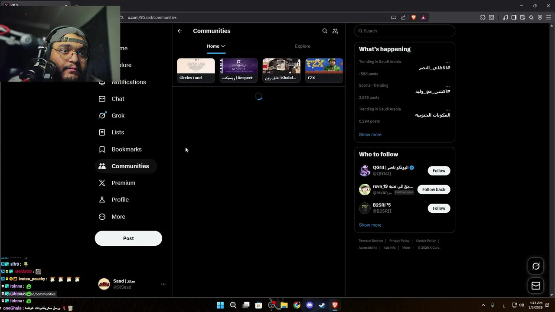
Task: Open the Khalaf community card
Action: [x=281, y=70]
